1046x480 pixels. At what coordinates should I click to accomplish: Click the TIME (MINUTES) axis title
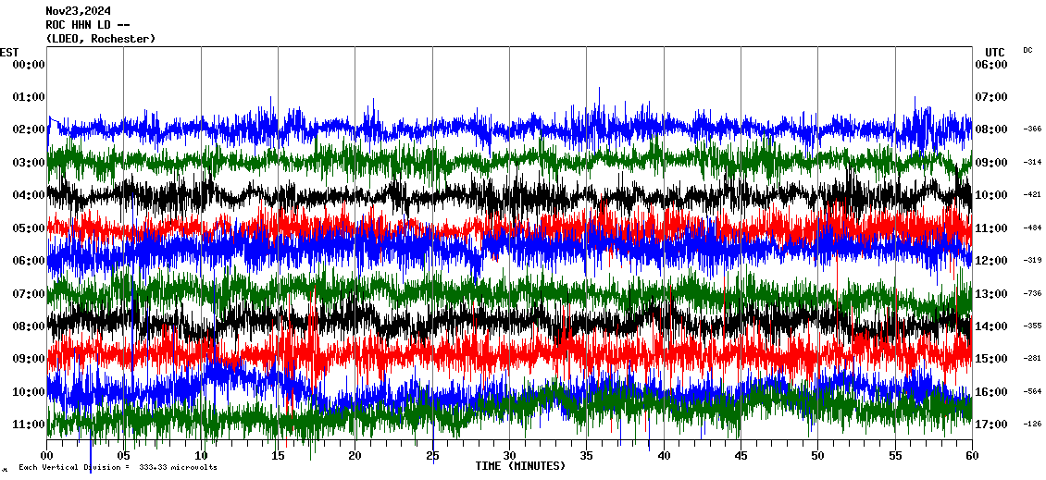520,466
